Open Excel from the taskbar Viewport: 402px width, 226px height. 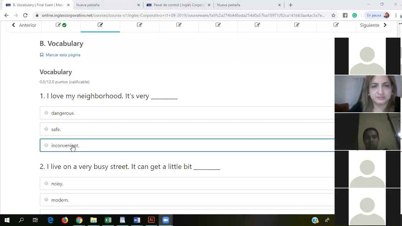coord(108,220)
